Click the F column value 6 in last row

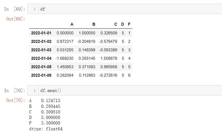(x=129, y=75)
